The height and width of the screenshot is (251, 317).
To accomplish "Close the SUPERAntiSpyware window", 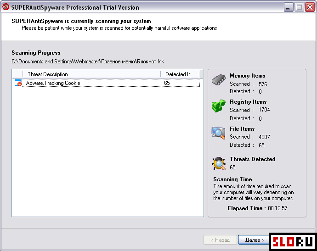I will (310, 7).
